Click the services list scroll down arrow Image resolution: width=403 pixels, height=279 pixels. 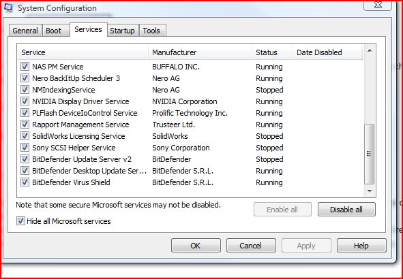[370, 191]
